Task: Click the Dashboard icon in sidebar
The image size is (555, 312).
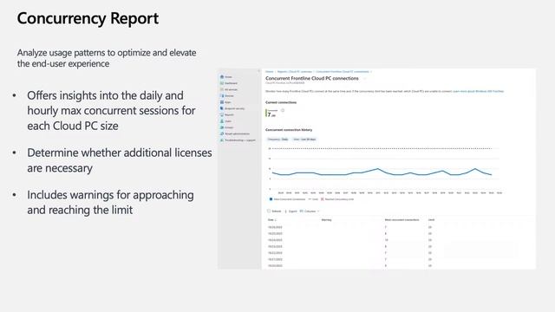Action: click(222, 83)
